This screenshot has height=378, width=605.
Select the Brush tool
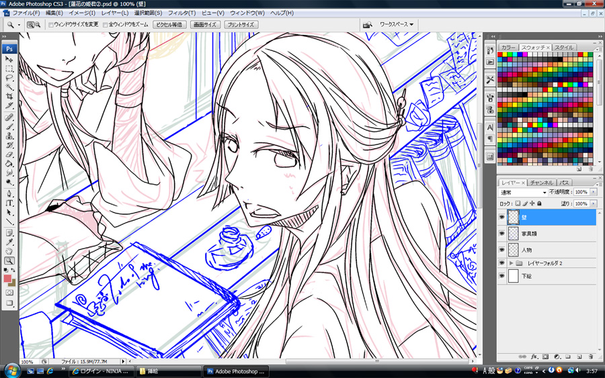click(9, 127)
